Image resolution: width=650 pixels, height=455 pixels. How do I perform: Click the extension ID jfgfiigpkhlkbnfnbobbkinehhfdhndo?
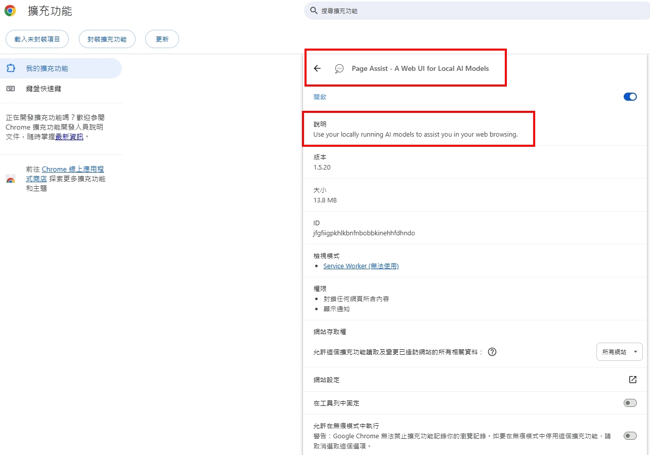click(x=364, y=233)
